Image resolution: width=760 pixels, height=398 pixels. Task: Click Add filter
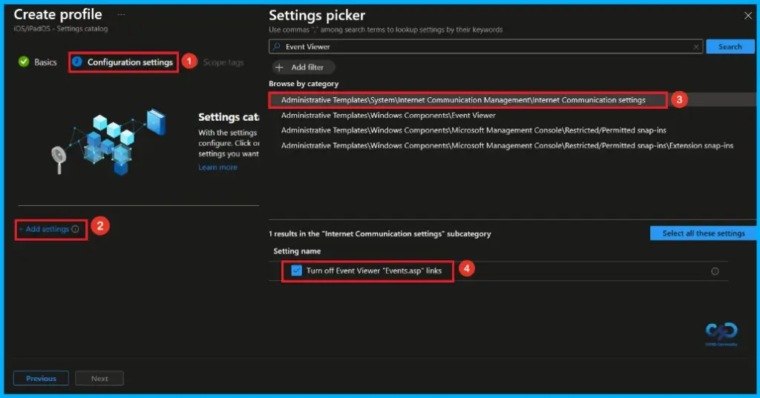pyautogui.click(x=303, y=67)
